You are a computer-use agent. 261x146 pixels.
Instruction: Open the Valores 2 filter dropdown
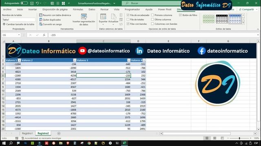click(75, 60)
